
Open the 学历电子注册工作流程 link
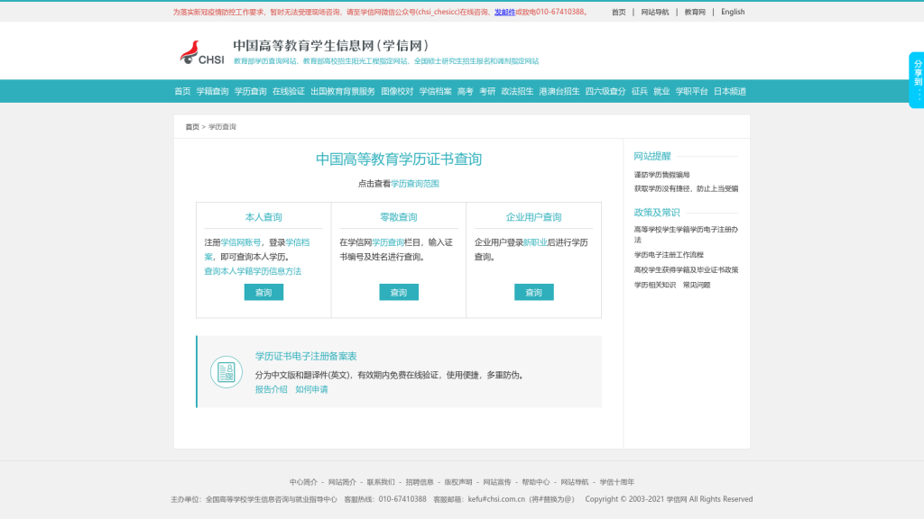[669, 255]
